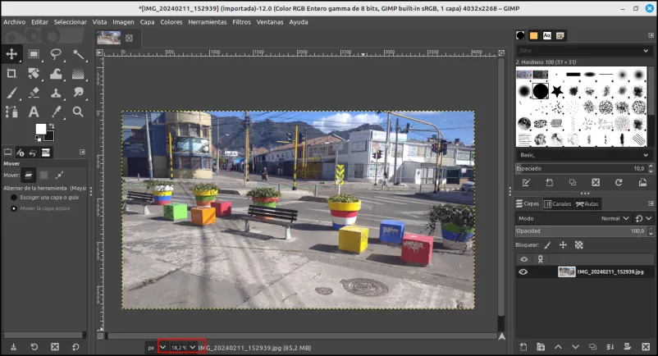Switch to the Canales tab
This screenshot has height=356, width=658.
(x=558, y=203)
